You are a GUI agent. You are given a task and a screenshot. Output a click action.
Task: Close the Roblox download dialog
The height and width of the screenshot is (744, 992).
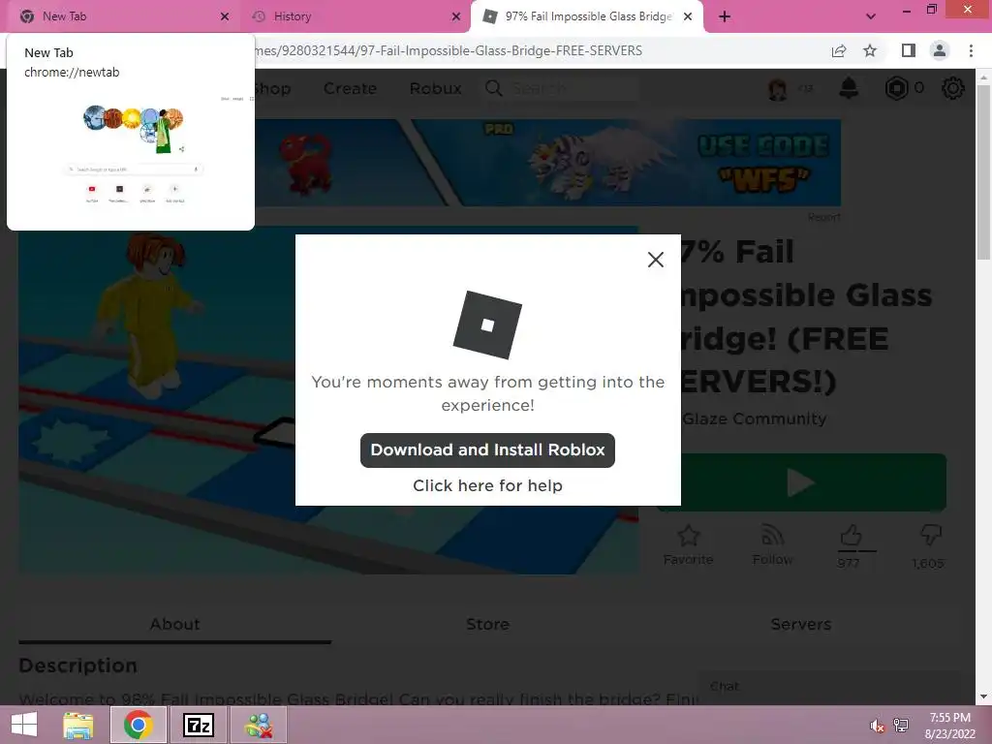point(656,260)
